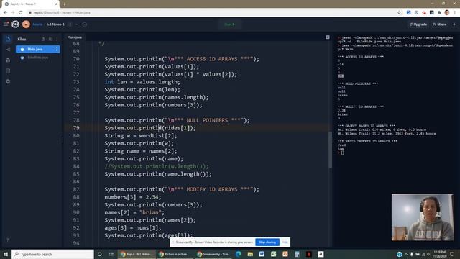Go back in browser

[x=5, y=13]
